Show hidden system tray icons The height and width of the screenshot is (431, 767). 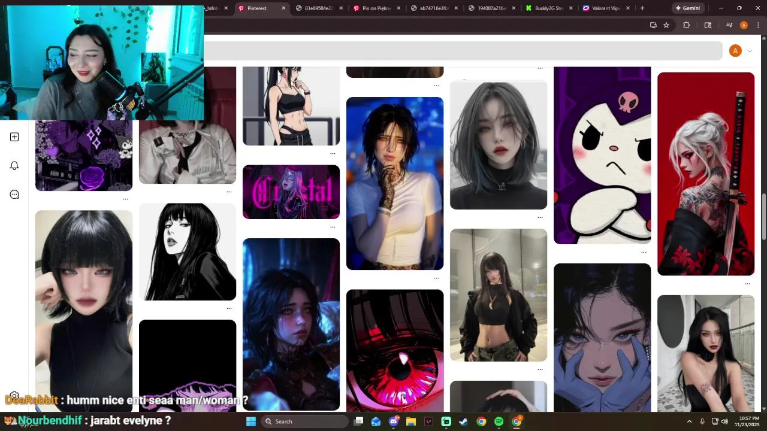[689, 421]
